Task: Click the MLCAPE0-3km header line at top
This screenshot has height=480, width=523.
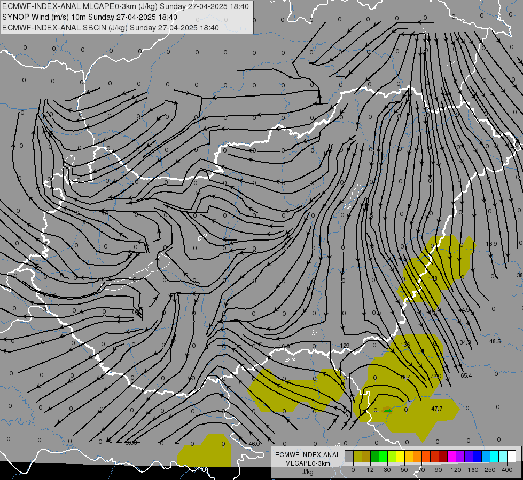Action: [126, 6]
